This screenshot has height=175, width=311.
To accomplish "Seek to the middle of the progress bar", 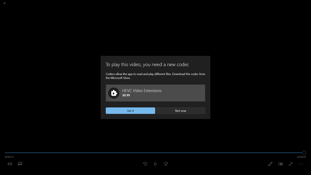I will coord(155,153).
